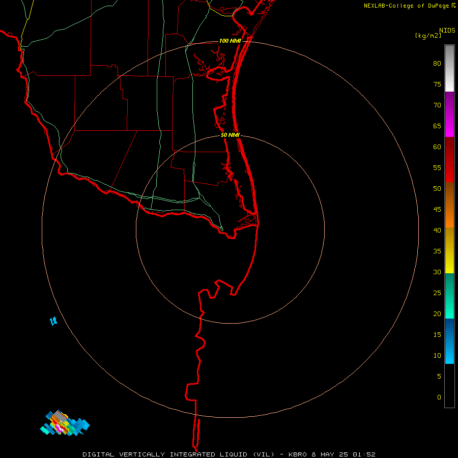The image size is (458, 458).
Task: Click the 60 value on the color scale
Action: [x=437, y=147]
